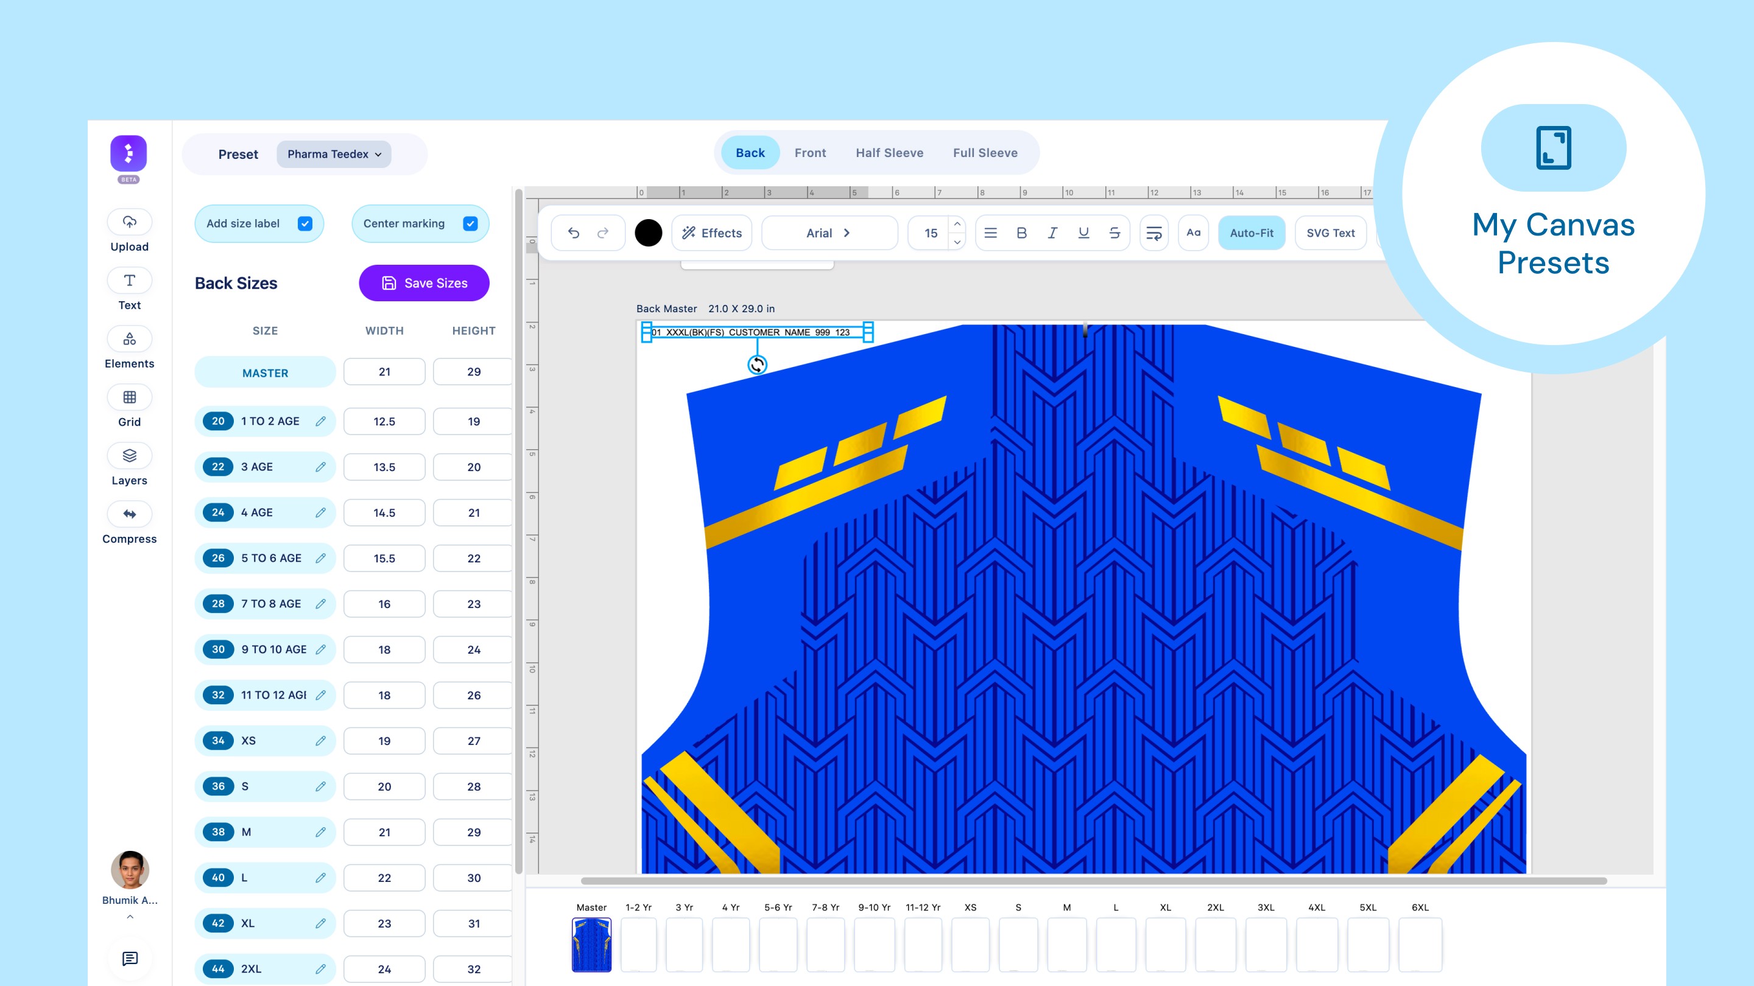Click the Save Sizes button
This screenshot has width=1754, height=986.
click(423, 283)
